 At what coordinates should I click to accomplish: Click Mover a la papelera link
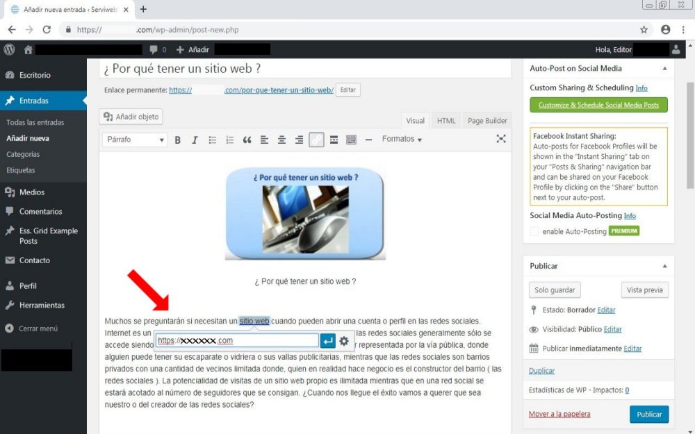pyautogui.click(x=559, y=414)
